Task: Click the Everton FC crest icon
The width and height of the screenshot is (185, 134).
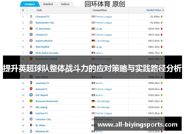Action: click(31, 113)
